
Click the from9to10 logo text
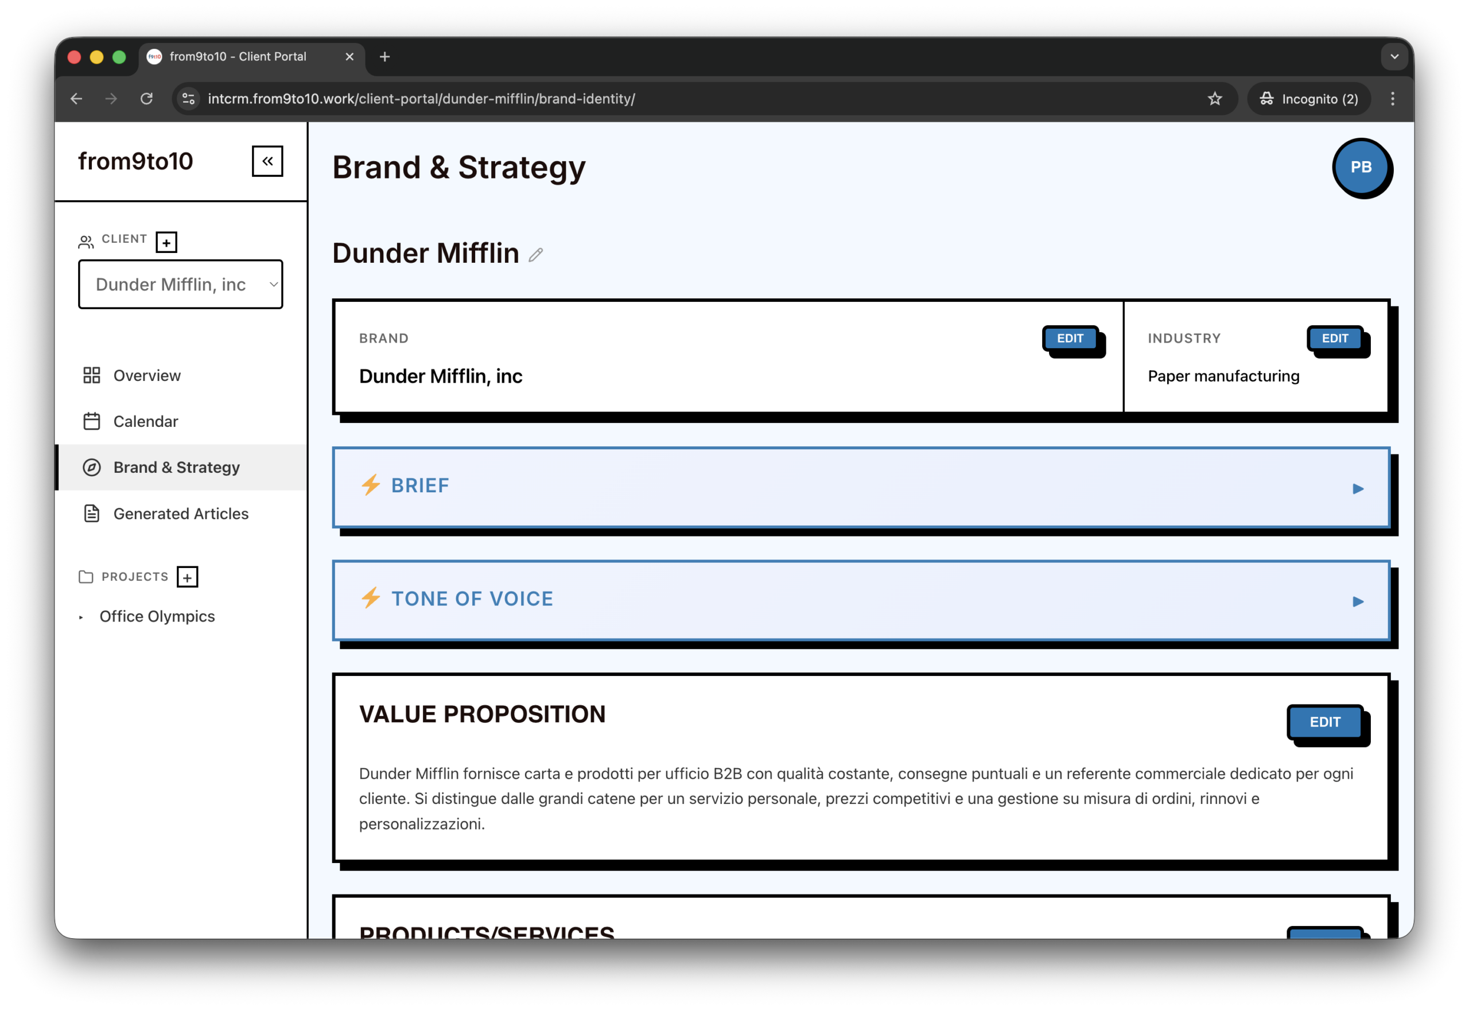135,161
